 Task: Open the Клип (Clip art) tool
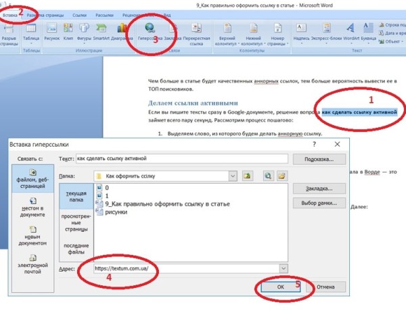tap(68, 32)
